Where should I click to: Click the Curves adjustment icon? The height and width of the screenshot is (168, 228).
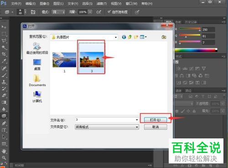click(x=191, y=69)
